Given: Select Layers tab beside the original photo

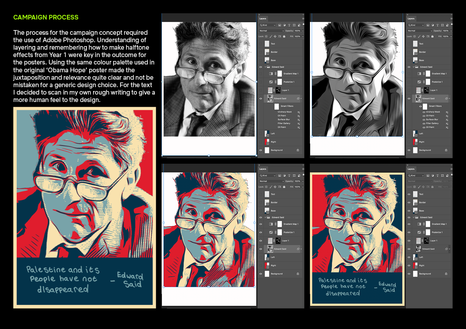Looking at the screenshot, I should point(263,19).
